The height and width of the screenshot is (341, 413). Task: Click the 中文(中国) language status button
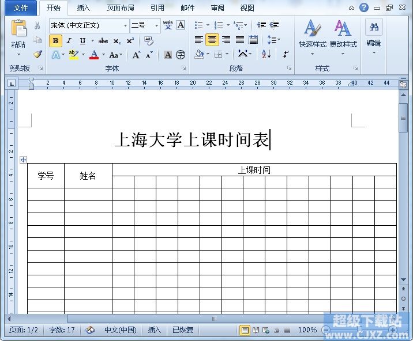(x=120, y=330)
